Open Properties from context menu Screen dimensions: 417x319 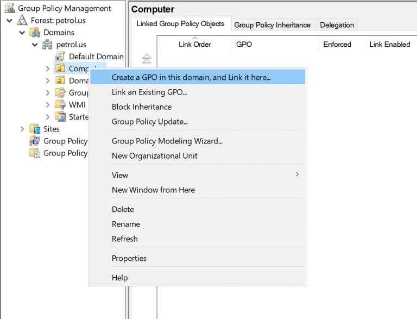[198, 258]
